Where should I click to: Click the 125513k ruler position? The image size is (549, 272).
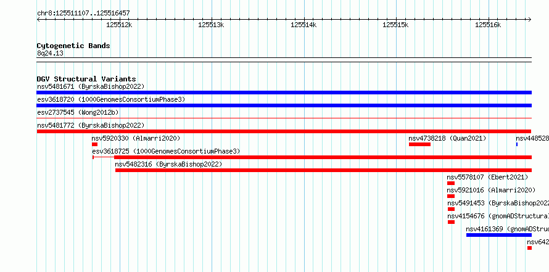[211, 25]
